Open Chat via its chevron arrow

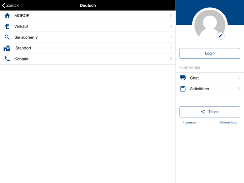coord(239,78)
